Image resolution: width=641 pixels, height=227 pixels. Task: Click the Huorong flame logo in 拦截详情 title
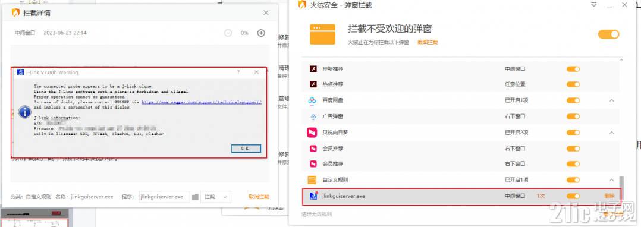pos(16,13)
